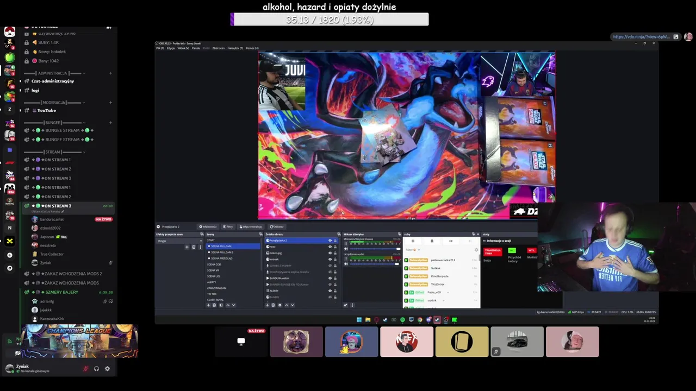This screenshot has width=696, height=391.
Task: Remove selected scene with Sceny trash icon
Action: 214,305
